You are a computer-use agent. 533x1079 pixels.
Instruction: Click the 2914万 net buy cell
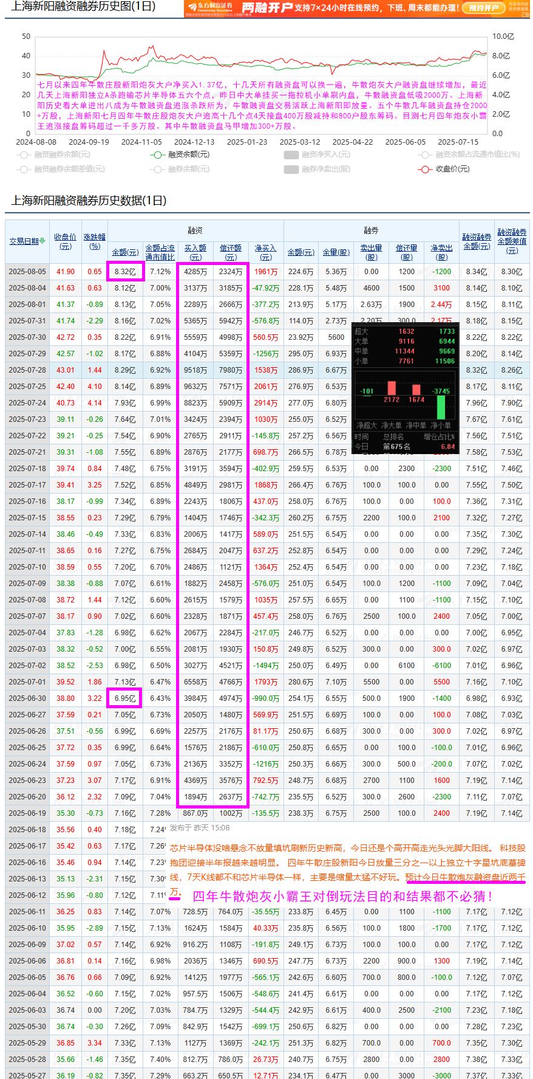pyautogui.click(x=266, y=403)
